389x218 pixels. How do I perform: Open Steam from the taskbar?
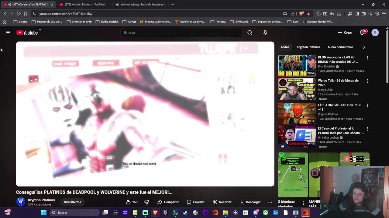click(x=185, y=213)
